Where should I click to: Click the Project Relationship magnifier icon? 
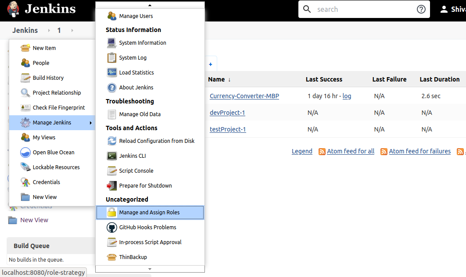25,92
